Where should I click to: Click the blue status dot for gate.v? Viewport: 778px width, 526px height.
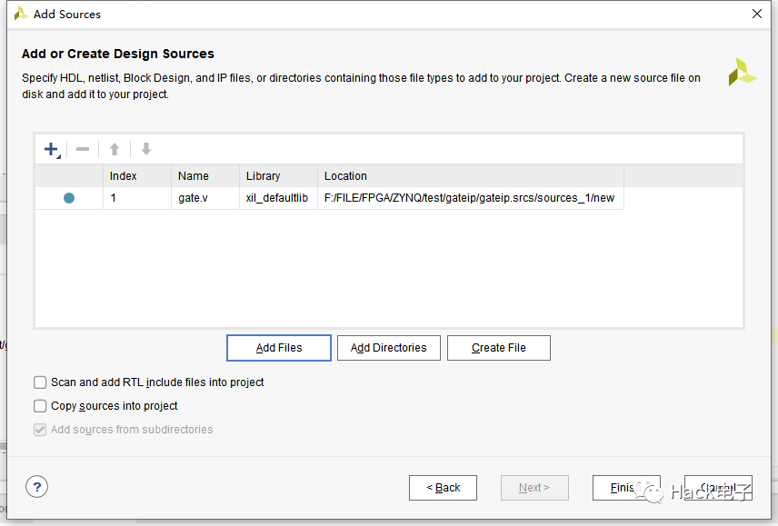coord(69,198)
